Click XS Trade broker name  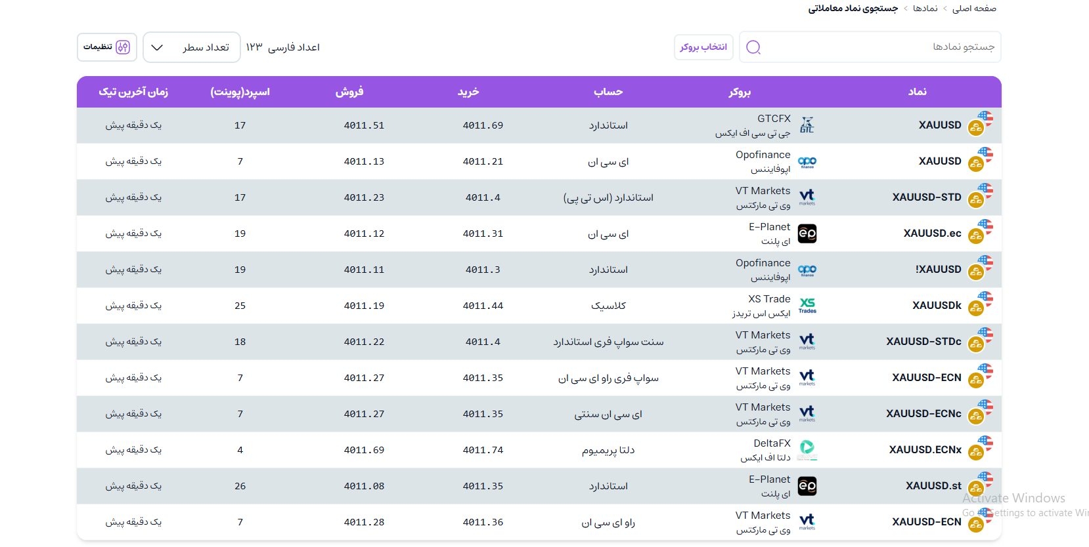tap(769, 299)
